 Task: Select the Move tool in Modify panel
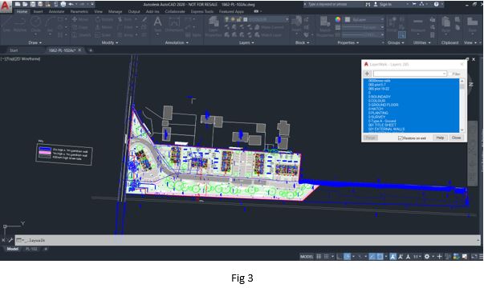click(80, 19)
